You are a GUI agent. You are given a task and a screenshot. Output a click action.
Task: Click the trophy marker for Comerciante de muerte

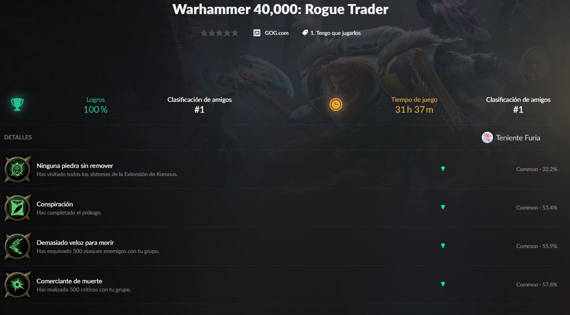tap(443, 284)
